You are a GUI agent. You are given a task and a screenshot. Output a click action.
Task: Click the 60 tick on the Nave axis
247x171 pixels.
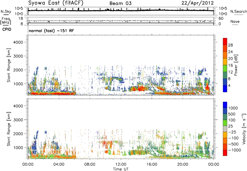(221, 19)
